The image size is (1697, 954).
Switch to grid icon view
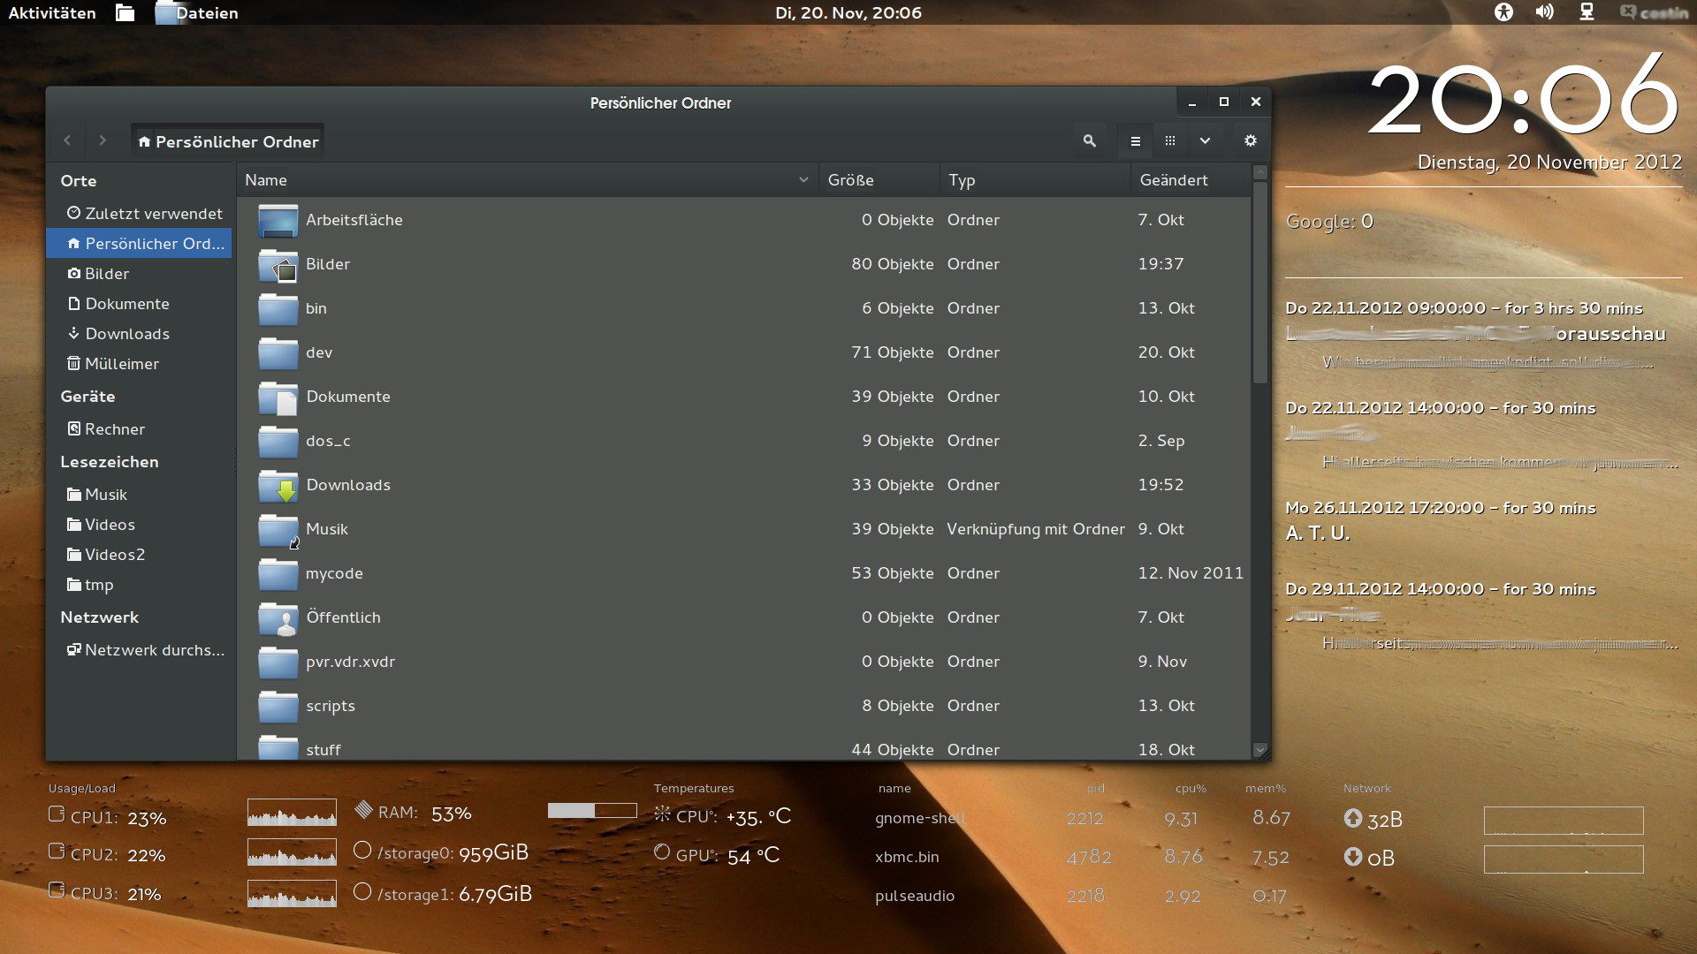coord(1170,141)
